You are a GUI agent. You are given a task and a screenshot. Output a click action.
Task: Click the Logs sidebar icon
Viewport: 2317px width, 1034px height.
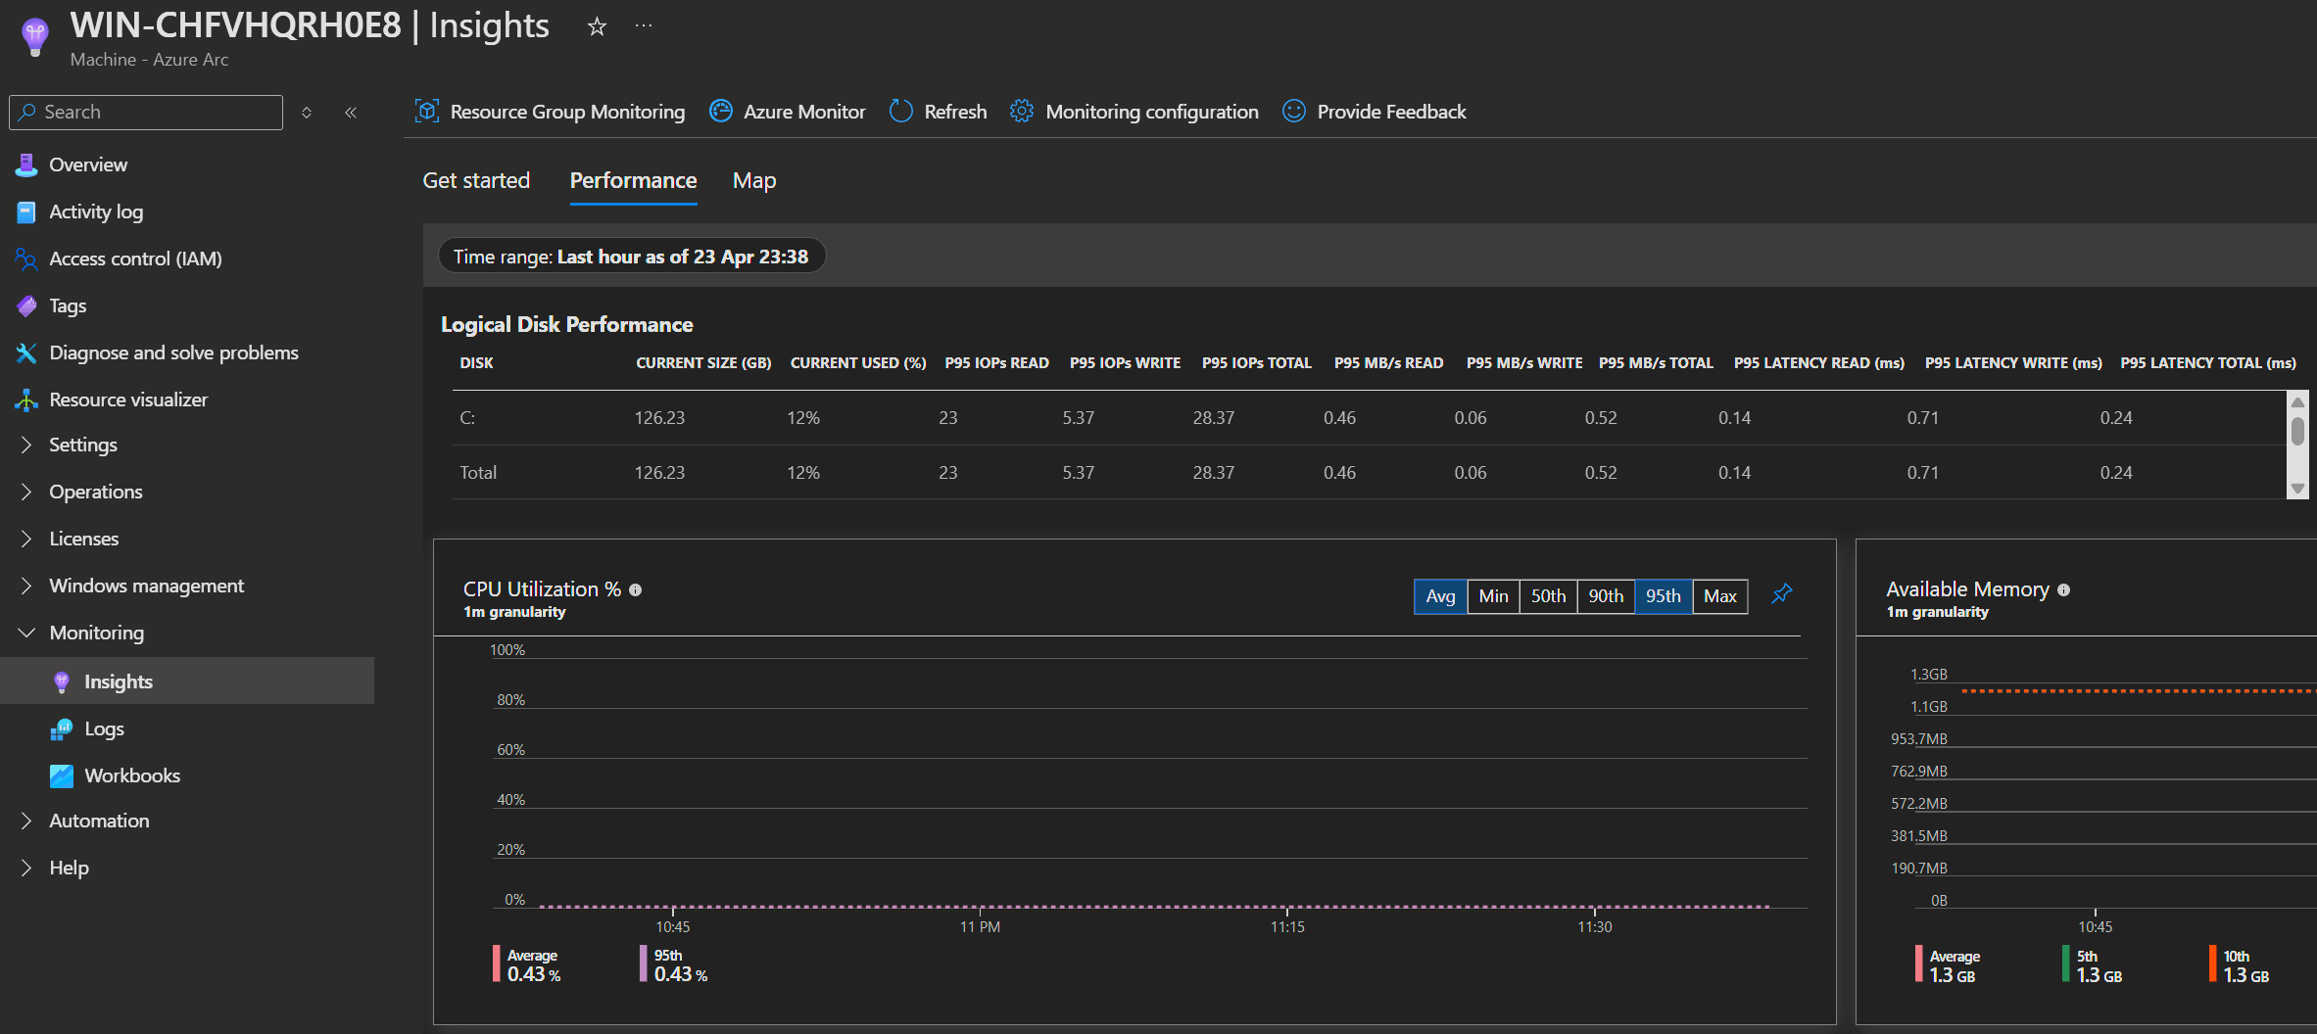tap(62, 728)
